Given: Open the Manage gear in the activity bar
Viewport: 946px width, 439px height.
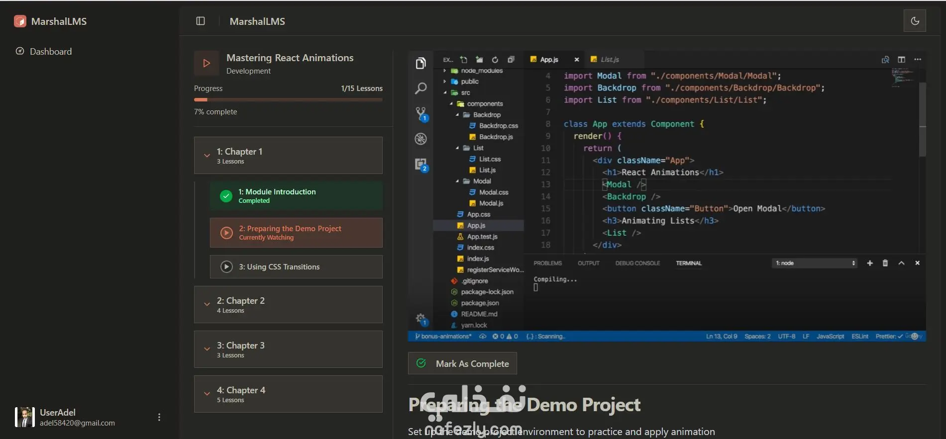Looking at the screenshot, I should (421, 319).
